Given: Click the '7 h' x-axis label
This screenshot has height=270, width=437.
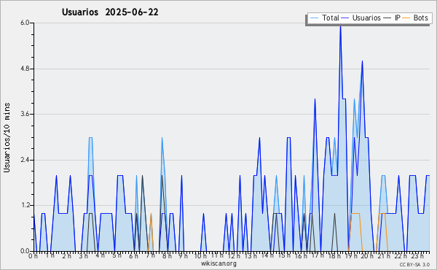Looking at the screenshot, I should pyautogui.click(x=150, y=255).
